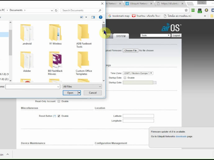Switch to the SYSTEM tab in airOS
The image size is (214, 160).
[x=121, y=36]
